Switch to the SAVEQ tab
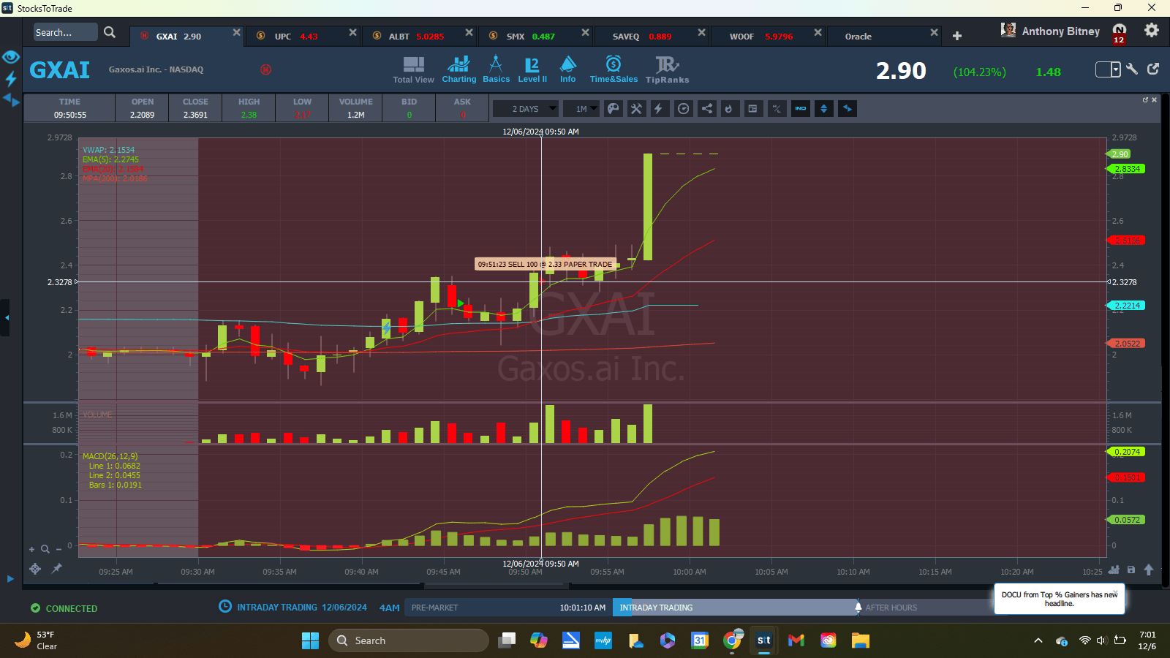The image size is (1170, 658). tap(652, 36)
